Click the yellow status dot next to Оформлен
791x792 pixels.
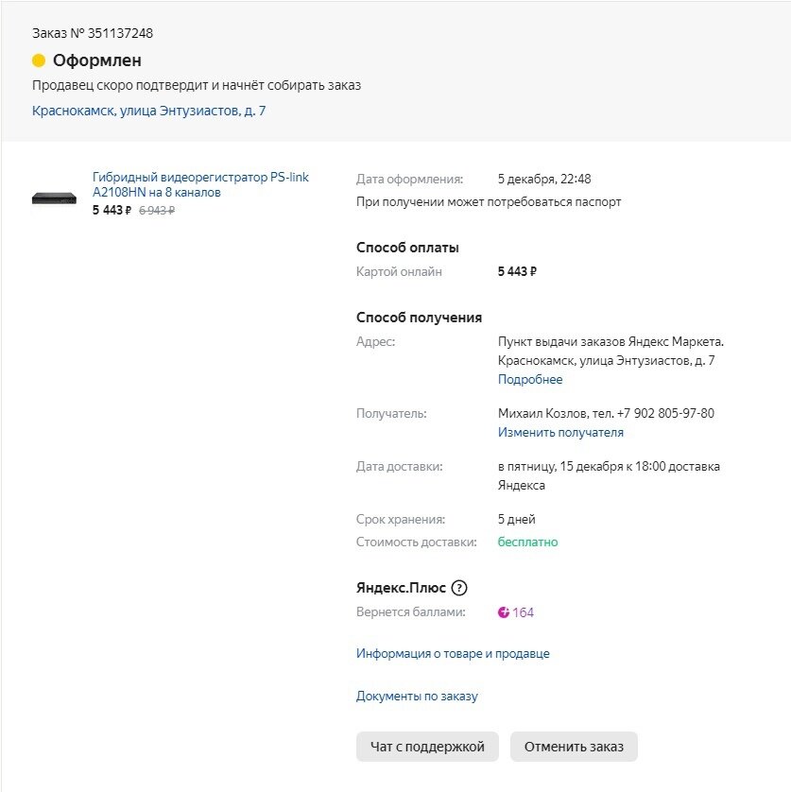39,60
